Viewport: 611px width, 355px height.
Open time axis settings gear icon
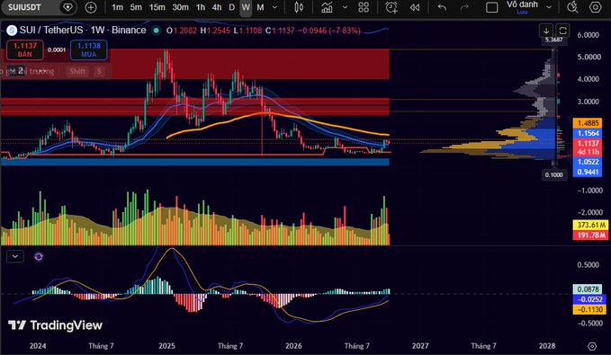click(592, 346)
